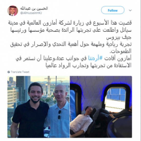Click the globe icon beside Translate Tweet

click(x=9, y=72)
